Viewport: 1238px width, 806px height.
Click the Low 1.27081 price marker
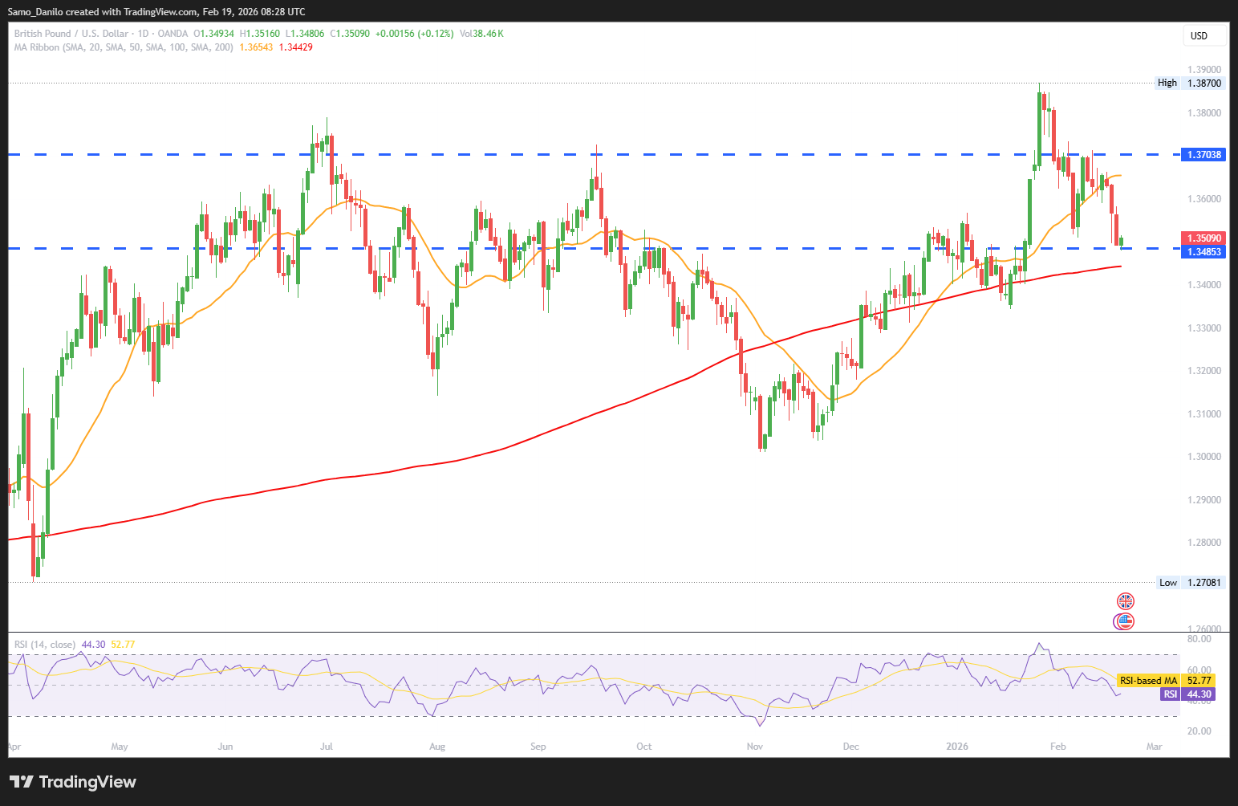[1191, 583]
